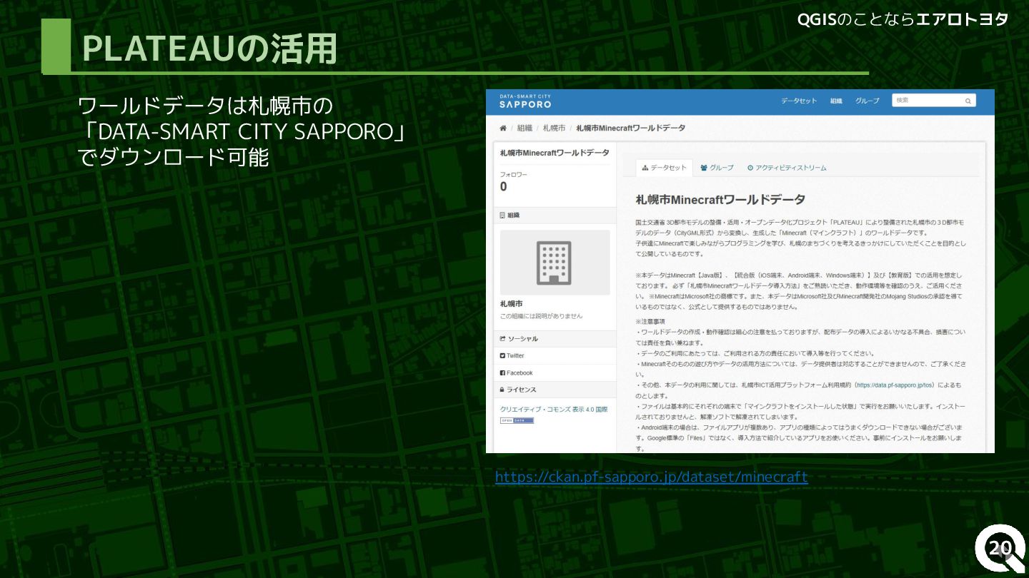Open the 組織 menu in the header
This screenshot has height=578, width=1029.
pos(836,101)
